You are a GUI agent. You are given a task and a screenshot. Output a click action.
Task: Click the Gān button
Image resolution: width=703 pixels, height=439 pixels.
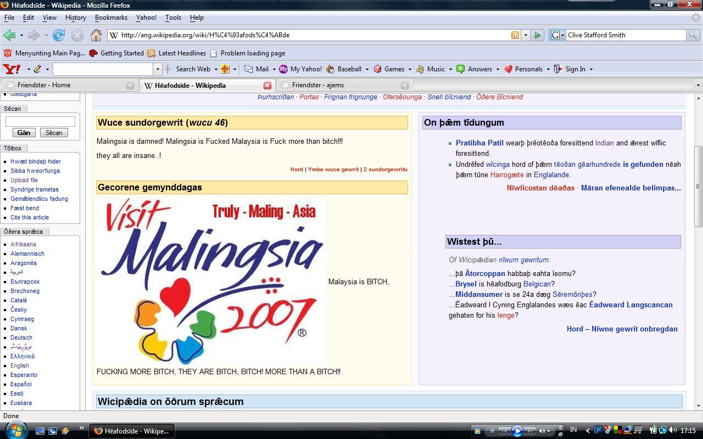tap(24, 133)
